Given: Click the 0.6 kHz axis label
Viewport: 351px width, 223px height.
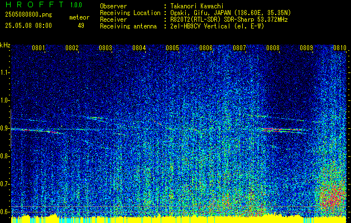Looking at the screenshot, I should [x=4, y=212].
